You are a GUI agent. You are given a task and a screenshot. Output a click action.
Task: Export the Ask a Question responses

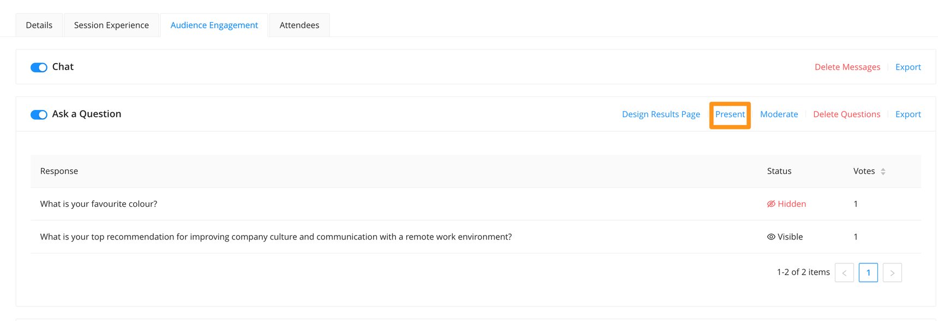[908, 114]
